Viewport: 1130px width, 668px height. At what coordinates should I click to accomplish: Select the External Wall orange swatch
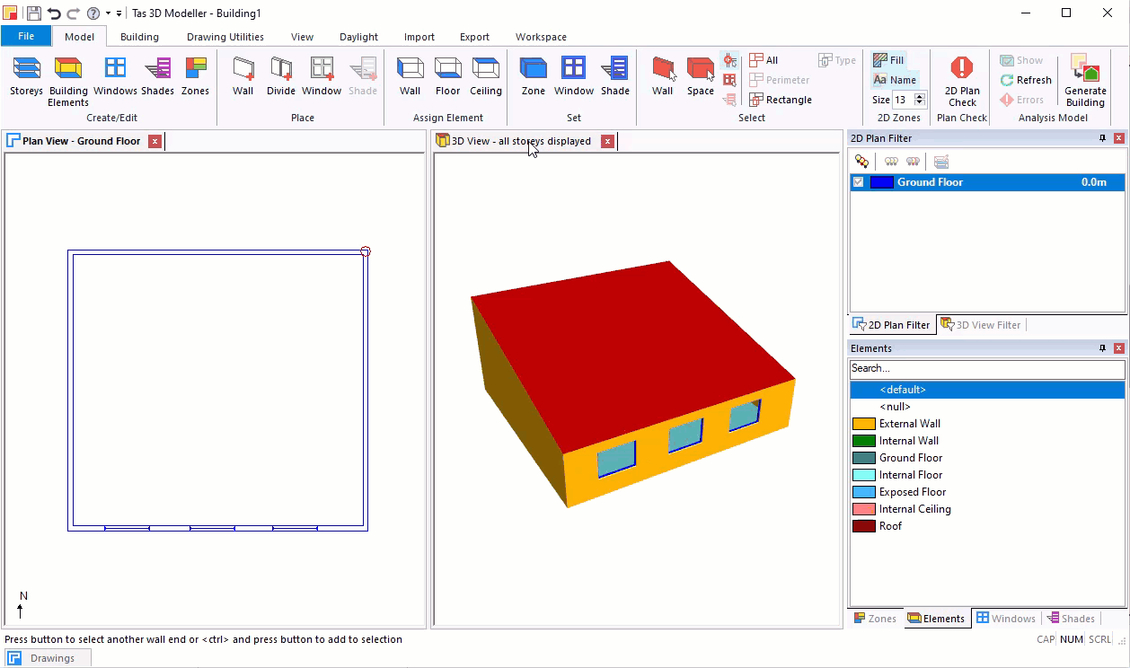(x=864, y=424)
